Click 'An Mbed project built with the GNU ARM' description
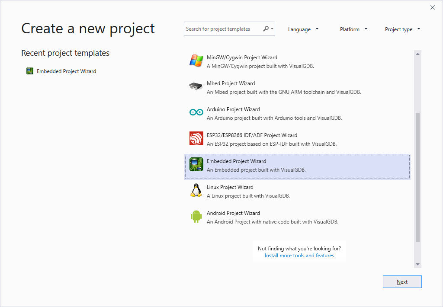443x307 pixels. [284, 92]
